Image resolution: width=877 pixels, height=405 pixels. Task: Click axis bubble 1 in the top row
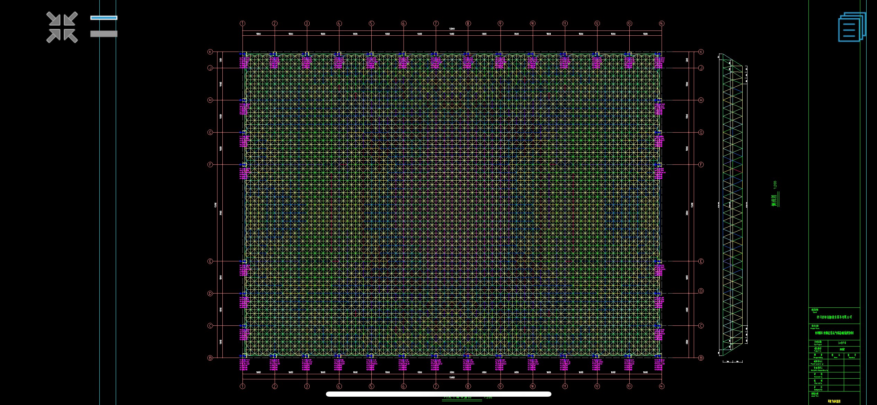(x=242, y=24)
